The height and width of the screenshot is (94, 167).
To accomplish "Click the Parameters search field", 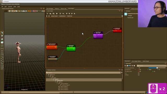I will (152, 66).
